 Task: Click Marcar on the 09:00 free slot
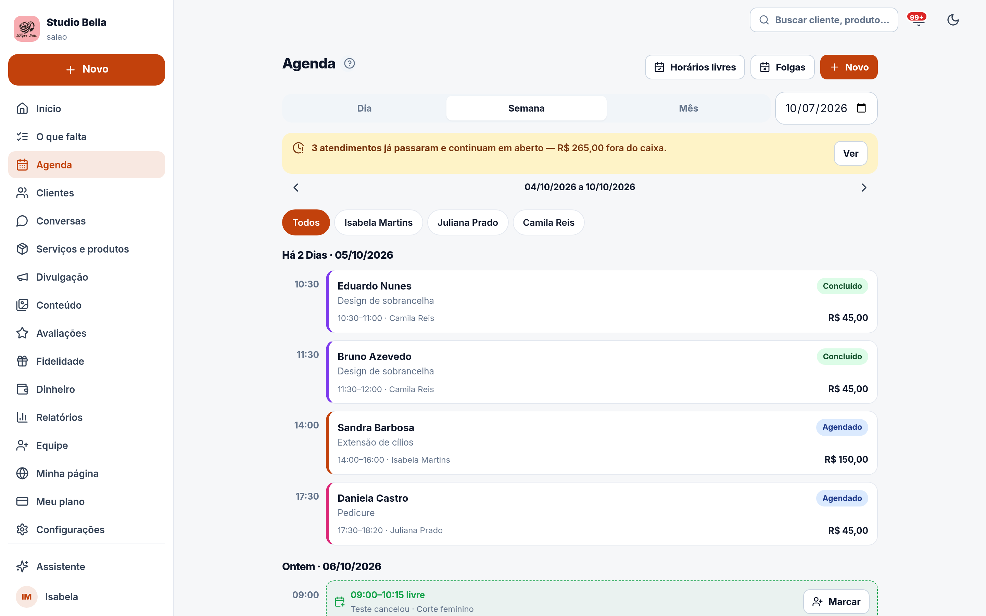(836, 602)
